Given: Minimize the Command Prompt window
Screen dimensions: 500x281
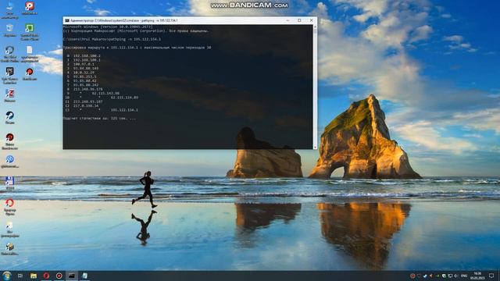Looking at the screenshot, I should [x=287, y=20].
